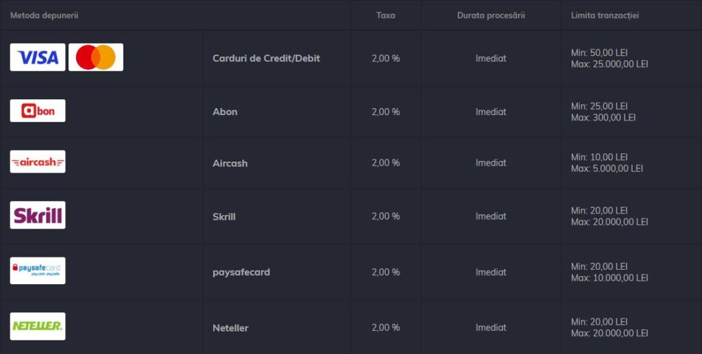702x354 pixels.
Task: Click the Neteller logo
Action: (x=38, y=327)
